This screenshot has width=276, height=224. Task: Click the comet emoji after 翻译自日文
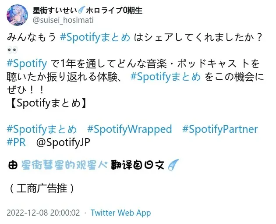[x=173, y=166]
